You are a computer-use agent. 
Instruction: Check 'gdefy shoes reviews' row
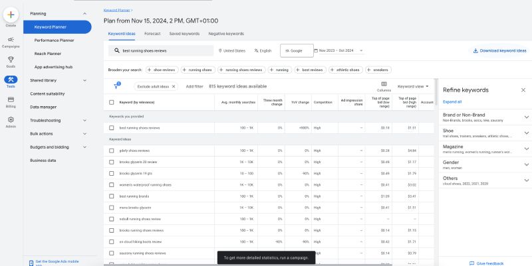(x=111, y=151)
